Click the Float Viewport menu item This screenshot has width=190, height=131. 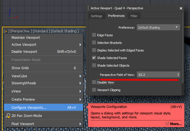[44, 124]
